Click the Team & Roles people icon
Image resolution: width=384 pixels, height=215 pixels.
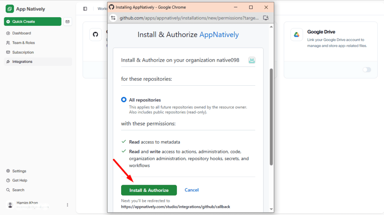click(x=8, y=43)
